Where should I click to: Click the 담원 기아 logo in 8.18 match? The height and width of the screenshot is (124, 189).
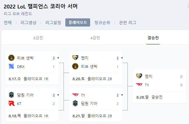(x=11, y=95)
